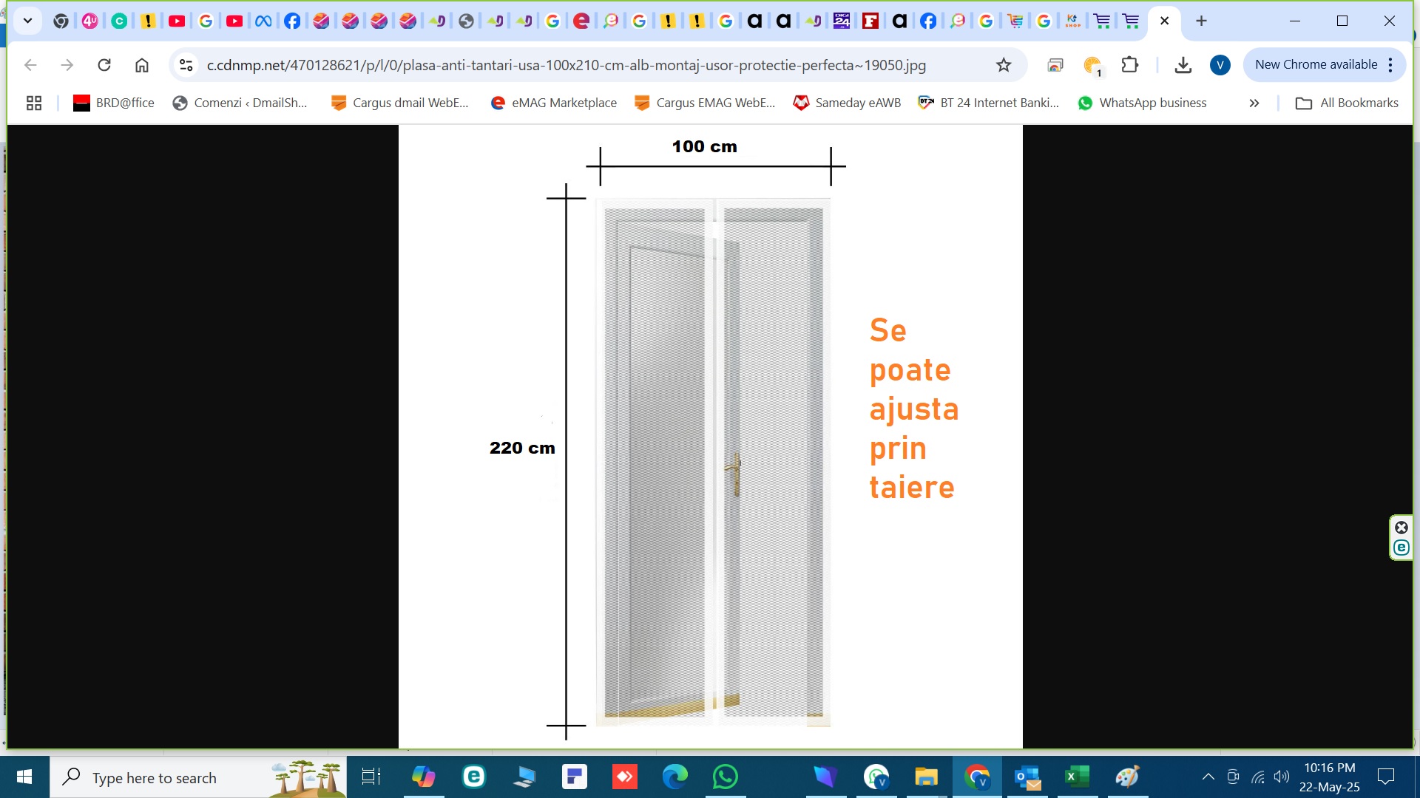
Task: Open the laptop/PC app taskbar icon
Action: tap(524, 777)
